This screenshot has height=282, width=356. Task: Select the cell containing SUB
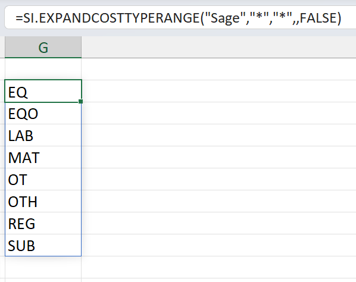43,245
